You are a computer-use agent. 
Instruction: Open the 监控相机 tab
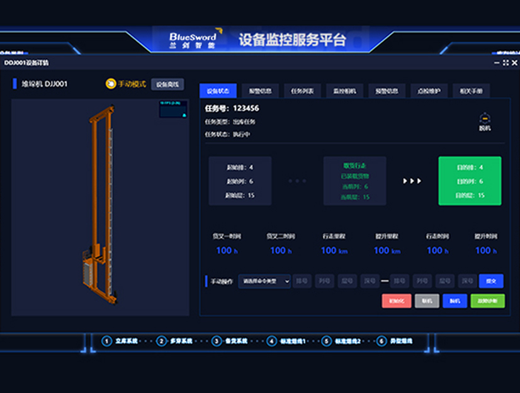coord(344,91)
